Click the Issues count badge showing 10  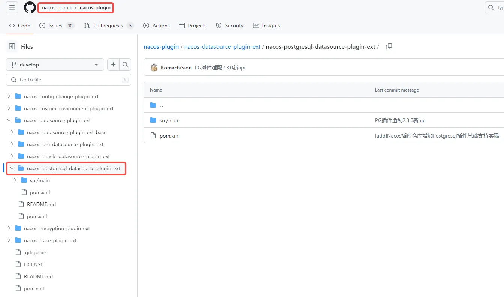[70, 25]
